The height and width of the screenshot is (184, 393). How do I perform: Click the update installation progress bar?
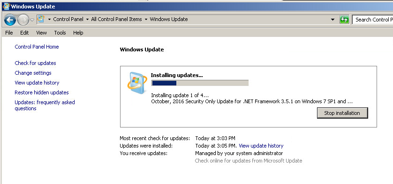click(x=200, y=83)
